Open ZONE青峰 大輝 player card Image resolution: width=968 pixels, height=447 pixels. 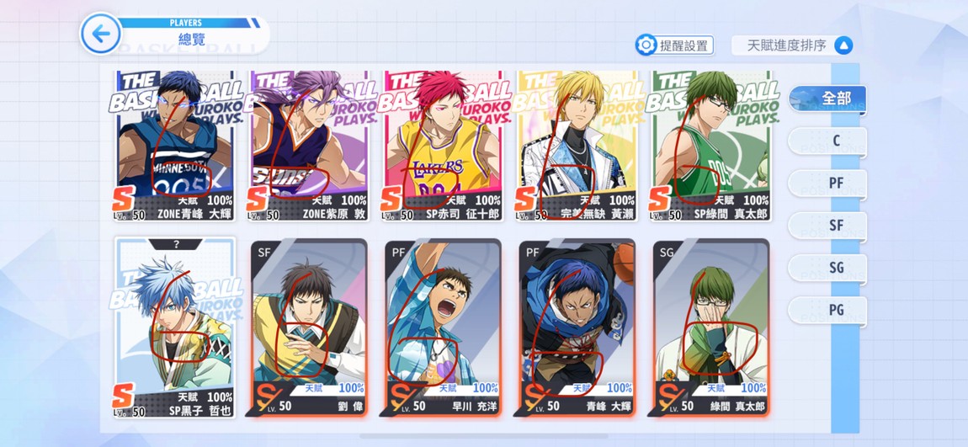tap(174, 146)
